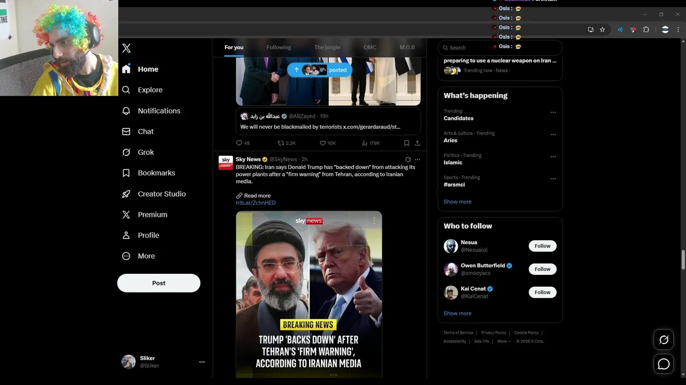The image size is (686, 385).
Task: Open the trib.al/ZchnHED link
Action: point(256,203)
